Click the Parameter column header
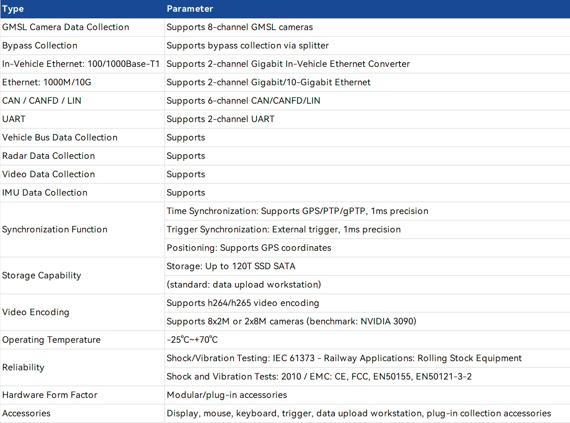 click(x=190, y=9)
